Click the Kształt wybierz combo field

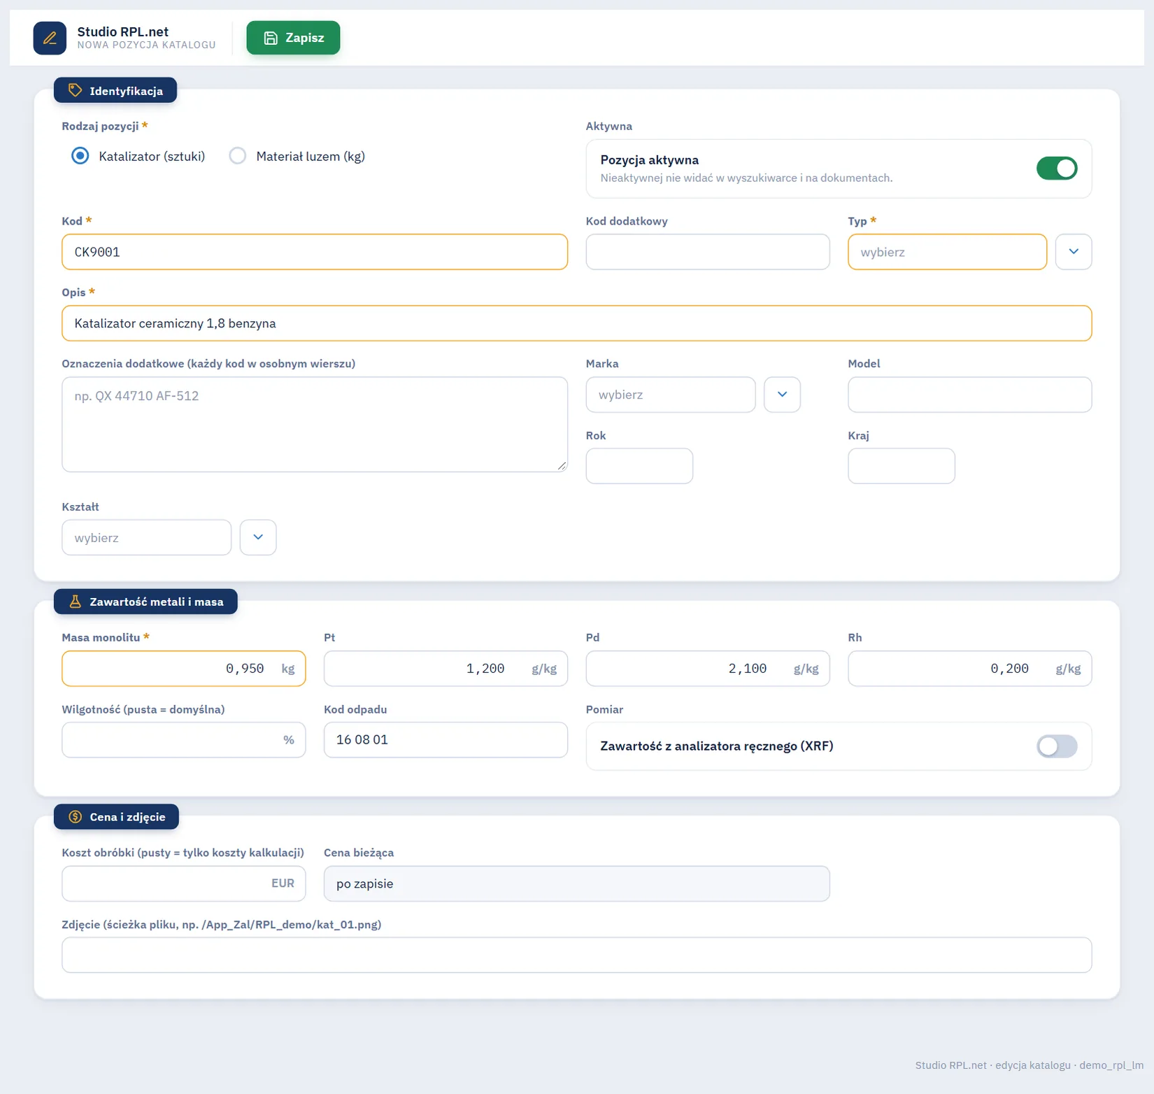click(147, 537)
